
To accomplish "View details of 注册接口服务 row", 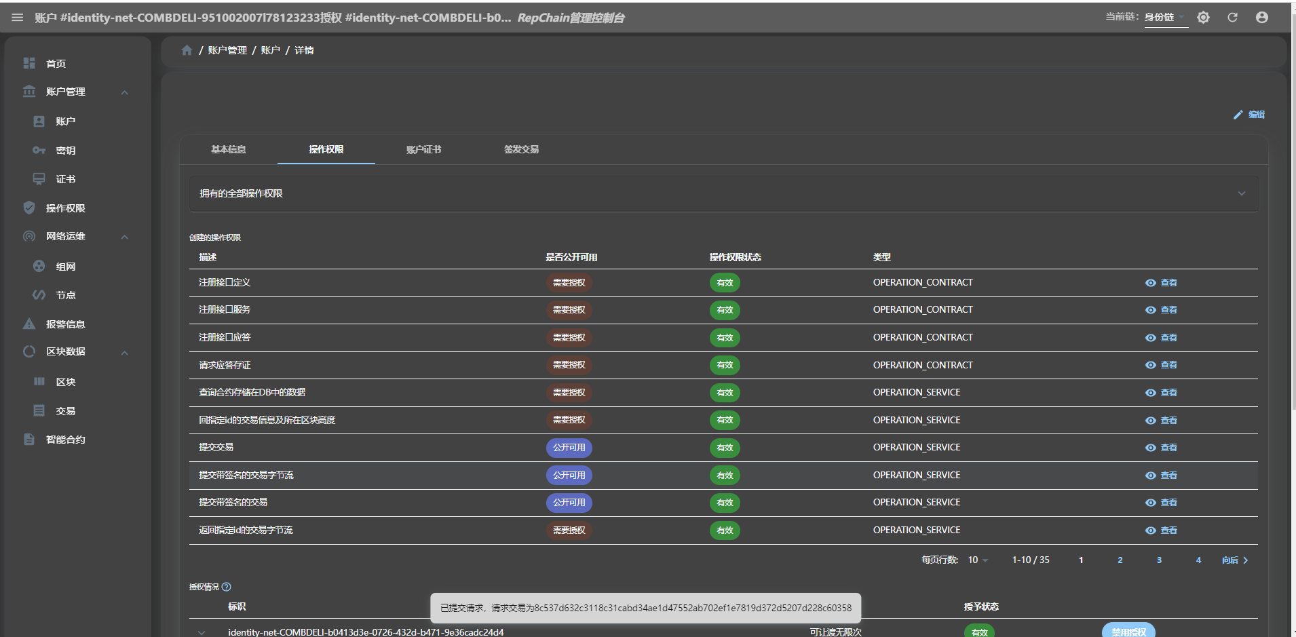I will pos(1161,310).
